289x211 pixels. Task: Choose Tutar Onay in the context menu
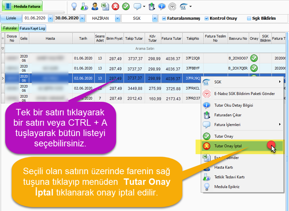click(242, 136)
